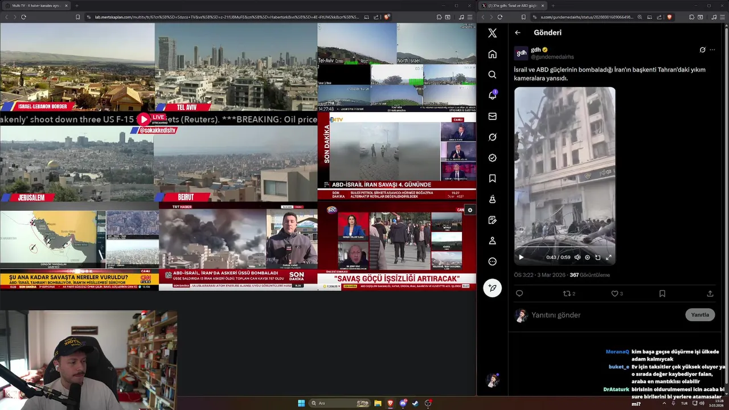Switch to X'te gdh browser tab
The height and width of the screenshot is (410, 729).
tap(513, 6)
